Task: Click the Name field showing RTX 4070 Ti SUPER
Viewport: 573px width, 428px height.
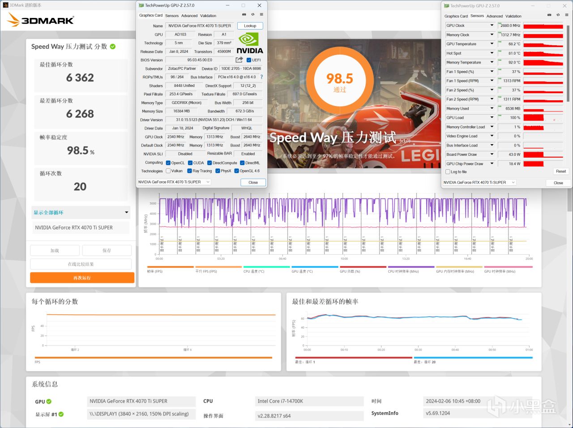Action: point(200,26)
